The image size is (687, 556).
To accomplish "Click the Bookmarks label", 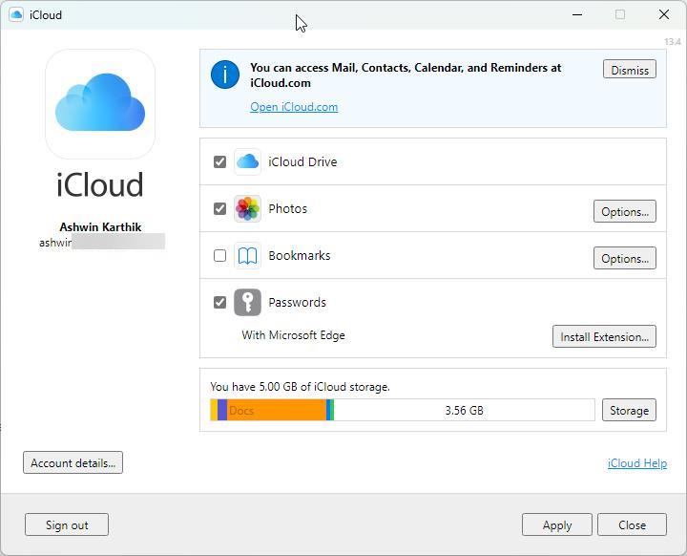I will click(x=300, y=255).
